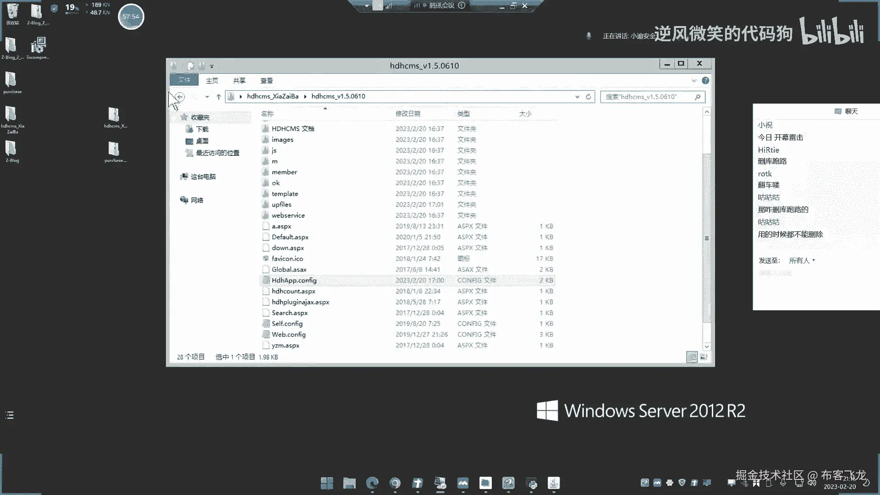Click the file list vertical scrollbar
This screenshot has width=880, height=495.
(706, 238)
